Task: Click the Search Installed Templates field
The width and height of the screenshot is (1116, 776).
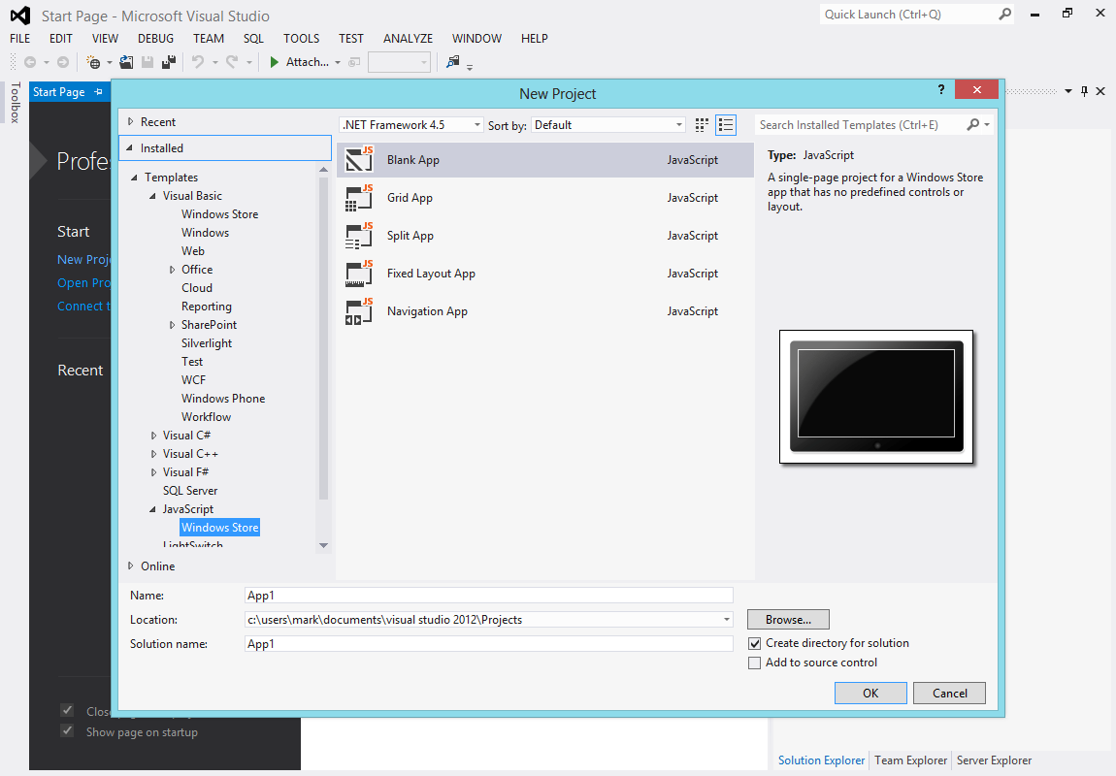Action: [859, 125]
